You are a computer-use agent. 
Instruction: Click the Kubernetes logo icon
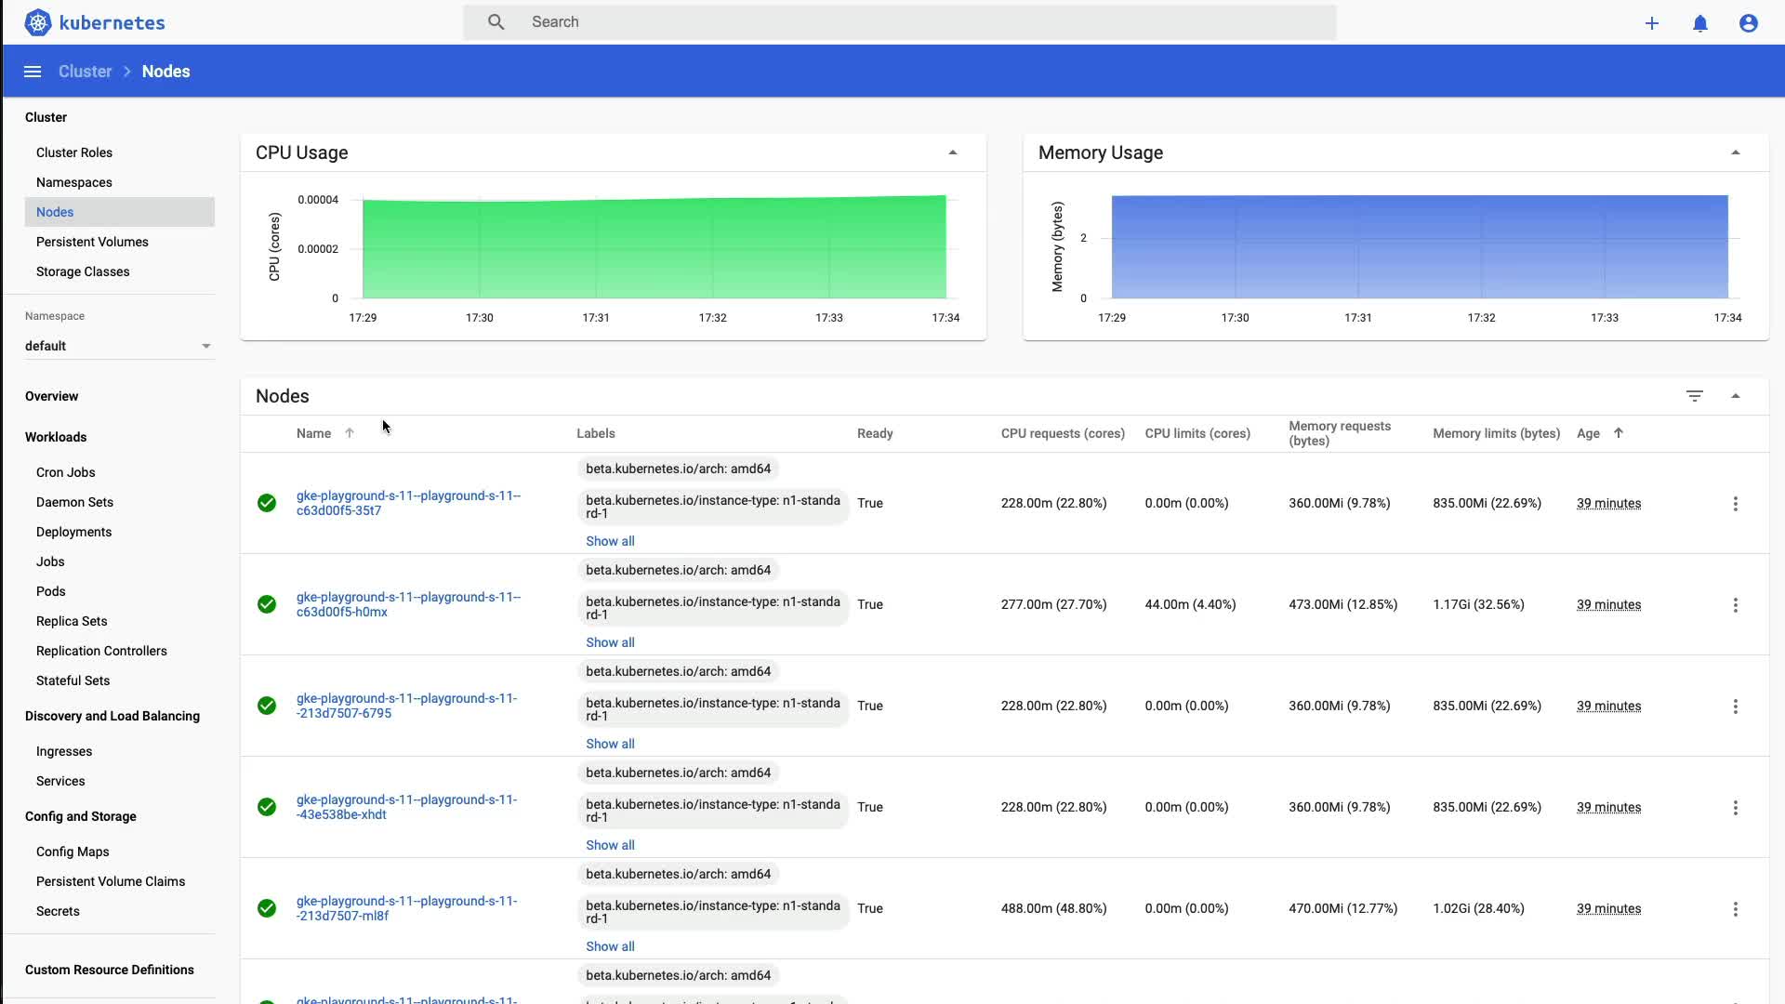(37, 22)
